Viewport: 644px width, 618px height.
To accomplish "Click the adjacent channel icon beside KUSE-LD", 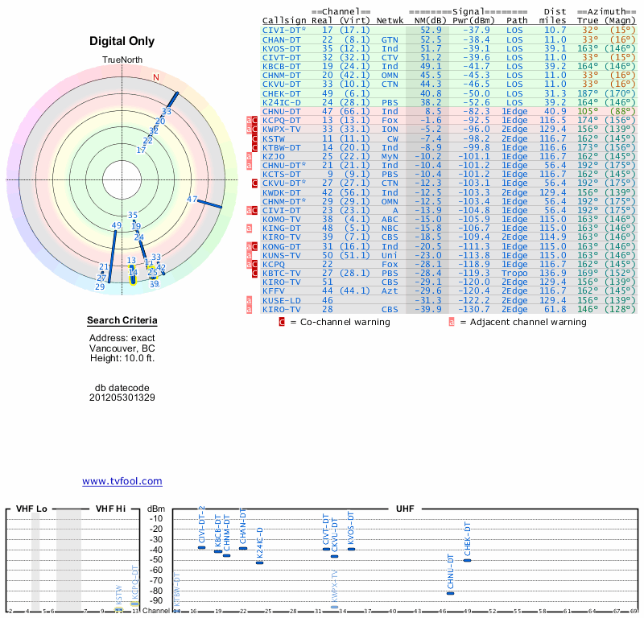I will 249,301.
